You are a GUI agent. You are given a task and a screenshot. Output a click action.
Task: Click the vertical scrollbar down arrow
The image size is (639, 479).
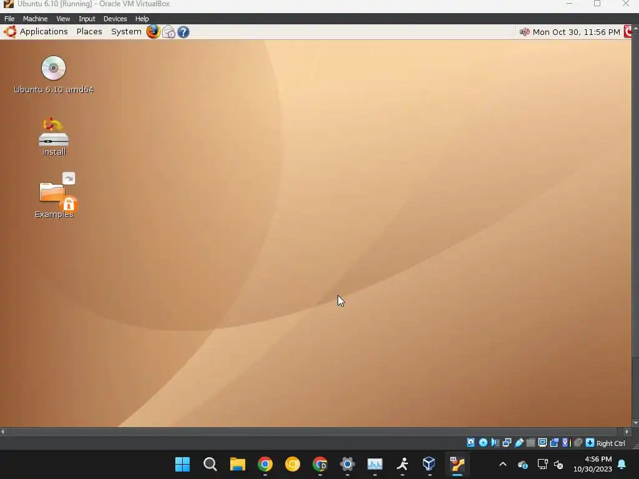pos(635,423)
